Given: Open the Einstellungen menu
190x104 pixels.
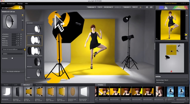Looking at the screenshot, I should point(11,4).
